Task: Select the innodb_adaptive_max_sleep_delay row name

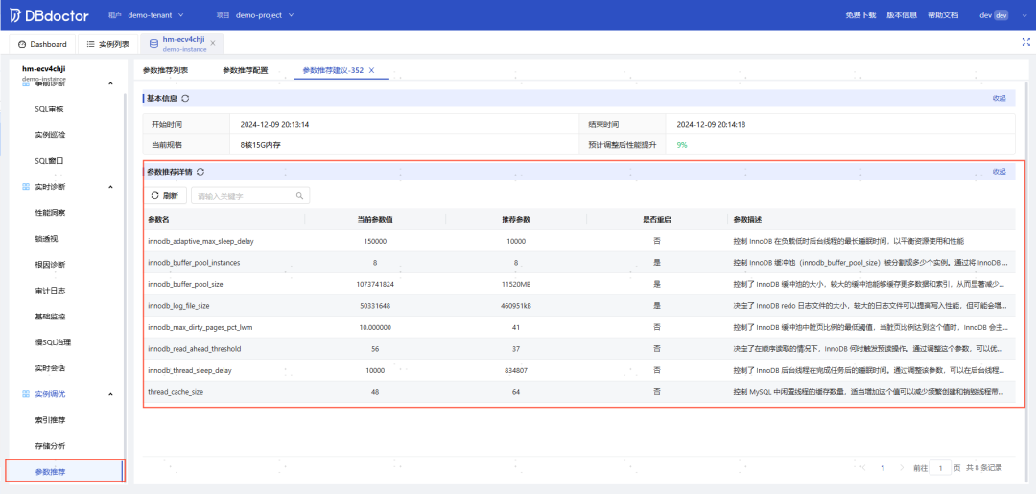Action: click(200, 241)
